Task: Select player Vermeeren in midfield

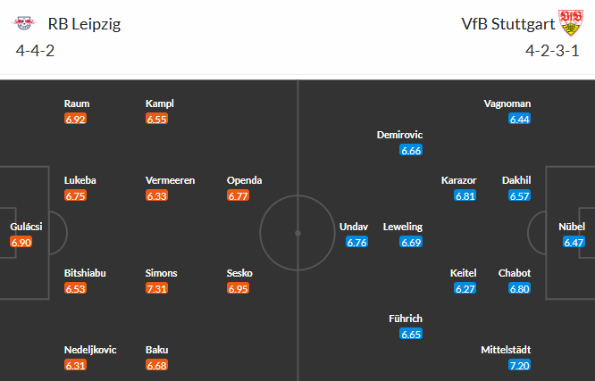Action: point(170,180)
